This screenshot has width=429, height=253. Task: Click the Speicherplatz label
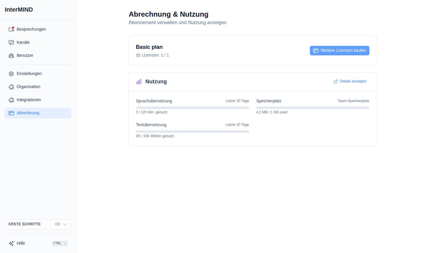pyautogui.click(x=269, y=101)
